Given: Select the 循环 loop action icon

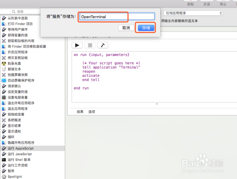Looking at the screenshot, I should coord(4,137).
